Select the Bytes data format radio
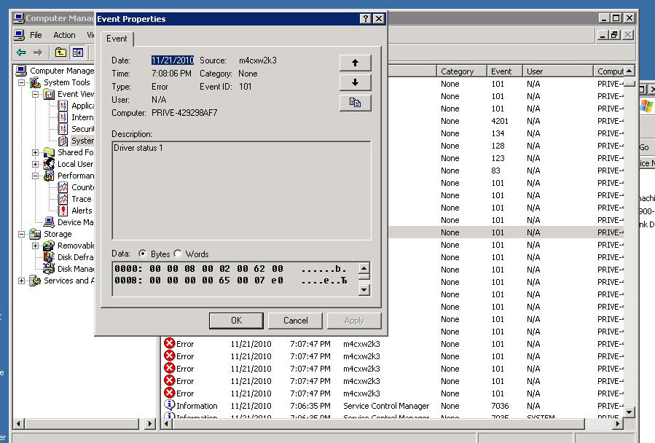The width and height of the screenshot is (655, 443). click(143, 254)
